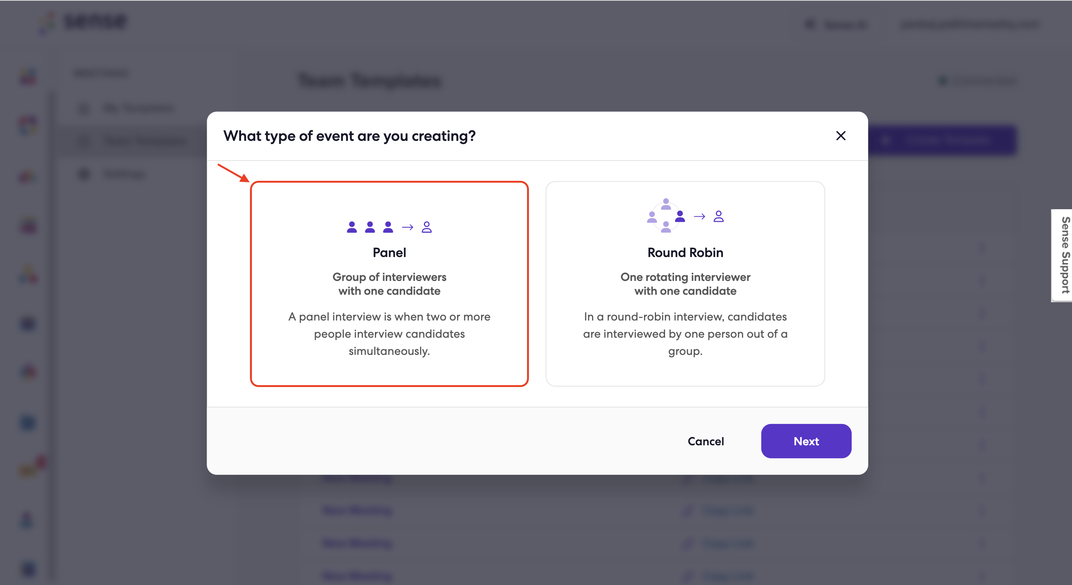Close the event type dialog with X

840,136
